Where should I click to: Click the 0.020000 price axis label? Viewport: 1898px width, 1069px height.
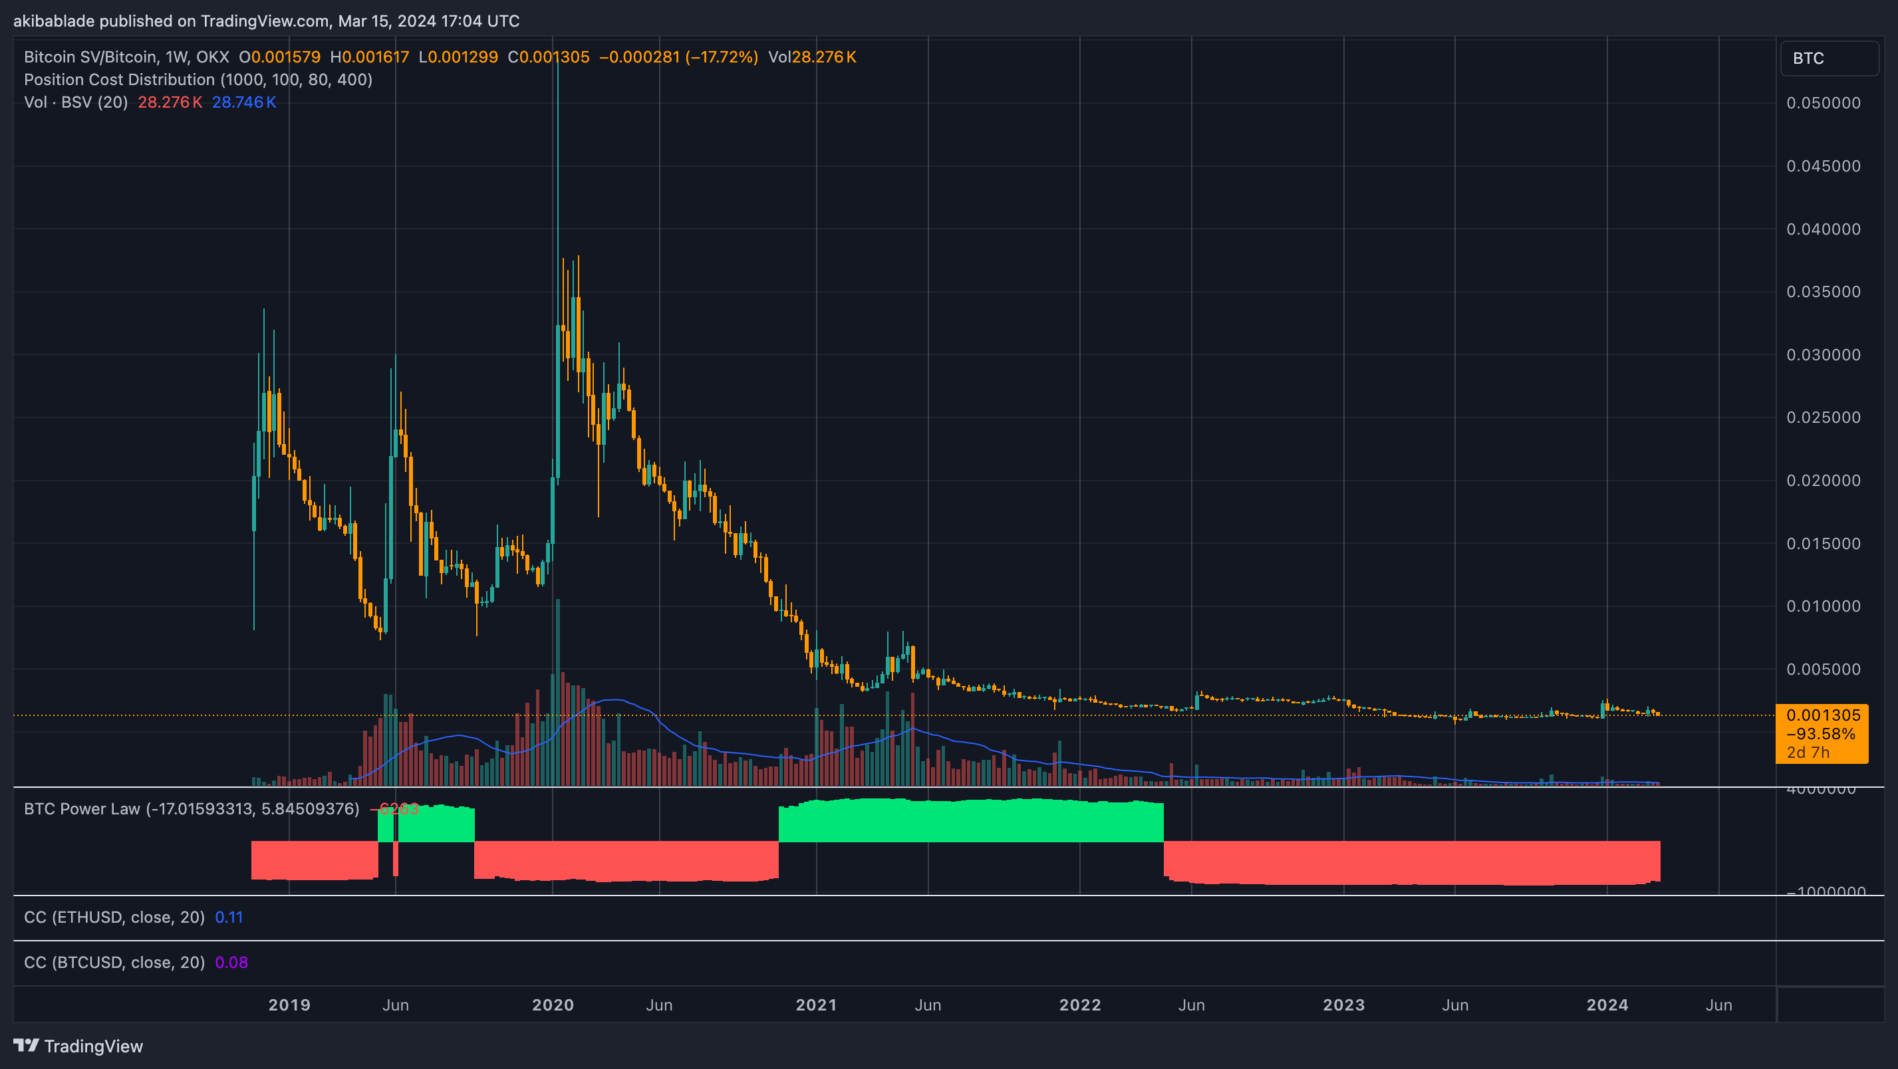coord(1824,481)
